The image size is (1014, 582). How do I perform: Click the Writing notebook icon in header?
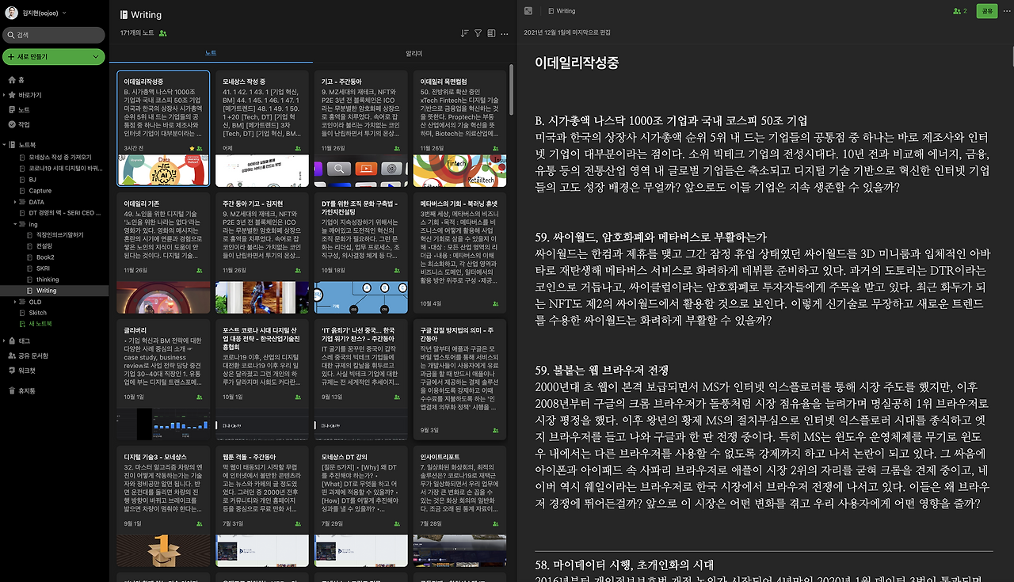(x=124, y=15)
